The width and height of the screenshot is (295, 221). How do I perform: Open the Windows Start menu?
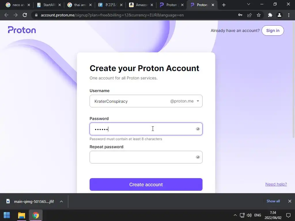(x=7, y=215)
